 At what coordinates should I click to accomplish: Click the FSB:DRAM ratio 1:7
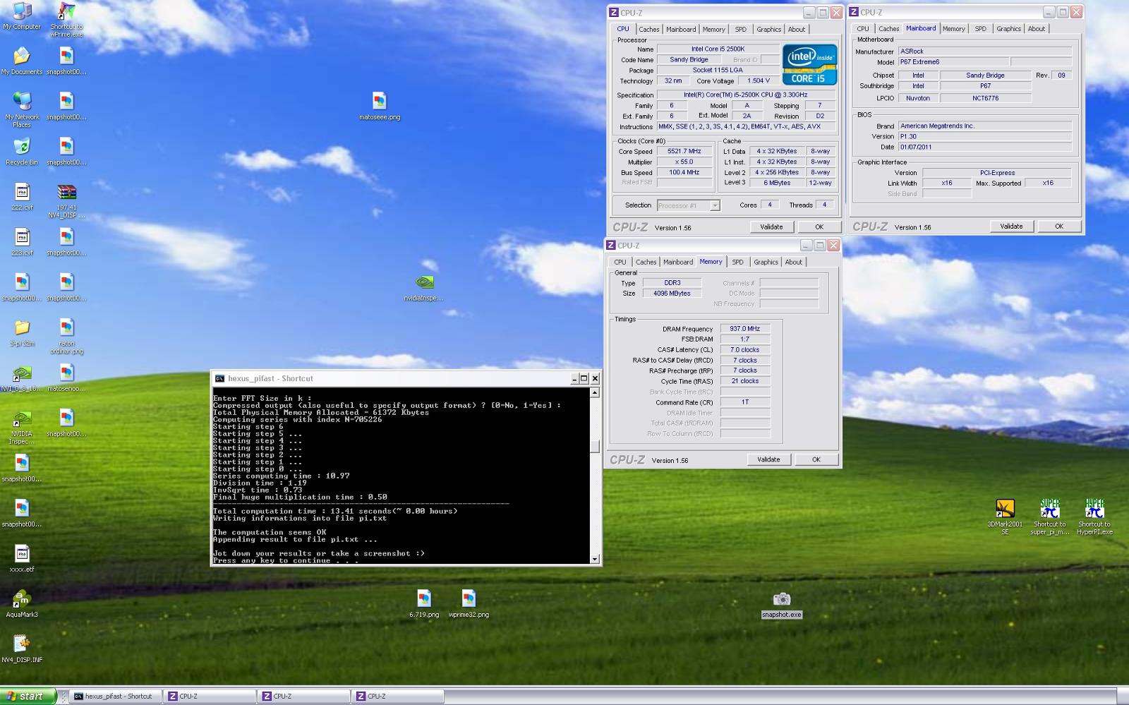(744, 339)
